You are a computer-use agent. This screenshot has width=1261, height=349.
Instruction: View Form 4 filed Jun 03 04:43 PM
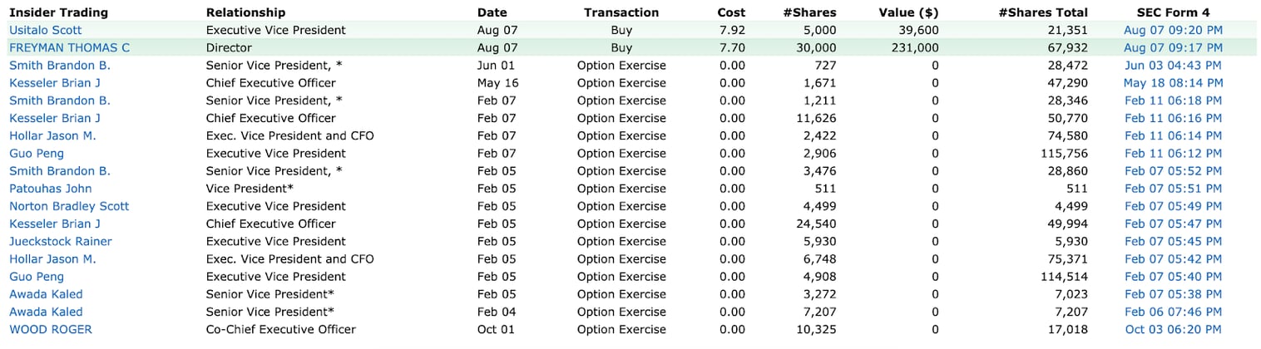tap(1173, 66)
